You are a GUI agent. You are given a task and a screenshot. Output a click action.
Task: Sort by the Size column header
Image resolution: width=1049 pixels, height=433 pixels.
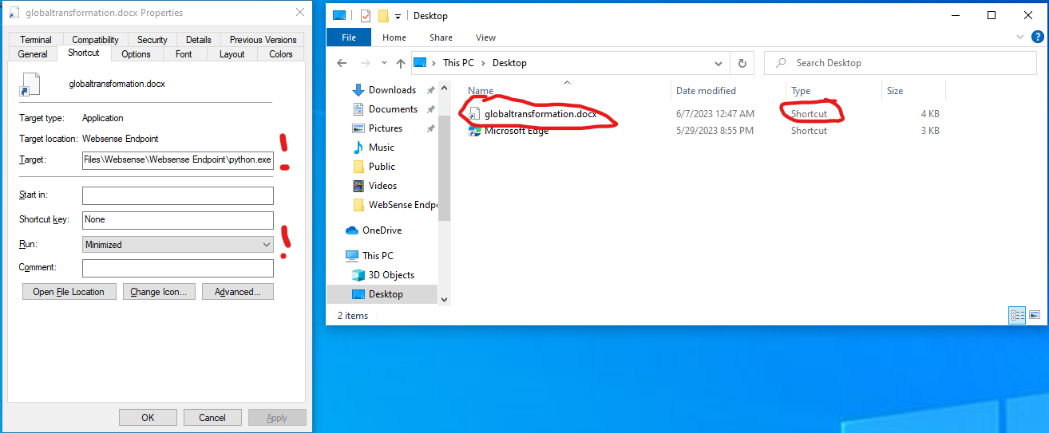coord(895,91)
